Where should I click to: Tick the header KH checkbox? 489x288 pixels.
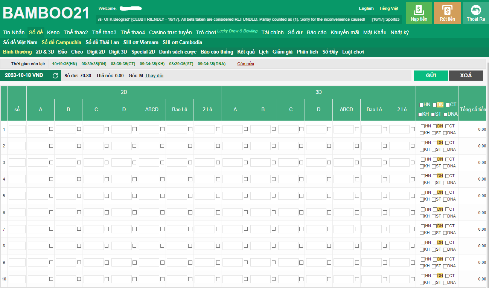coord(420,114)
